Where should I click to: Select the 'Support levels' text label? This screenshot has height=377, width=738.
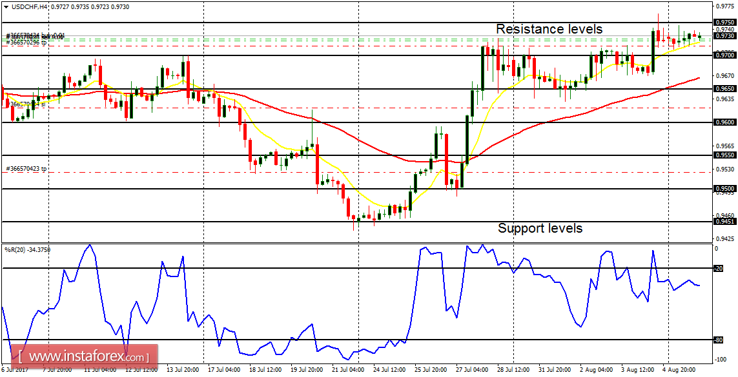(x=540, y=229)
